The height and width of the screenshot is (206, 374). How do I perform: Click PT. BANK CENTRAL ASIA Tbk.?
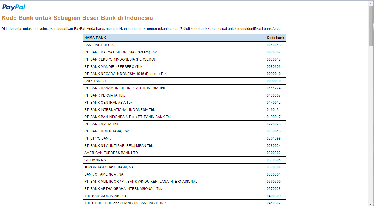tap(109, 103)
